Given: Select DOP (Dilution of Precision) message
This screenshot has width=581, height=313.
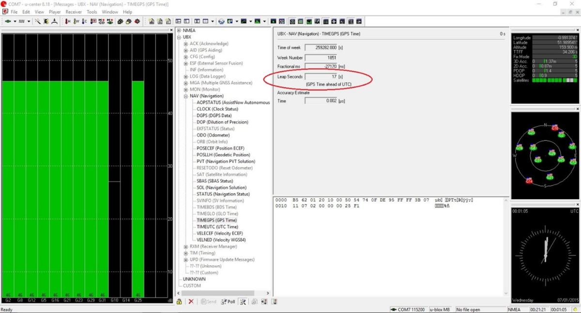Looking at the screenshot, I should pyautogui.click(x=222, y=122).
